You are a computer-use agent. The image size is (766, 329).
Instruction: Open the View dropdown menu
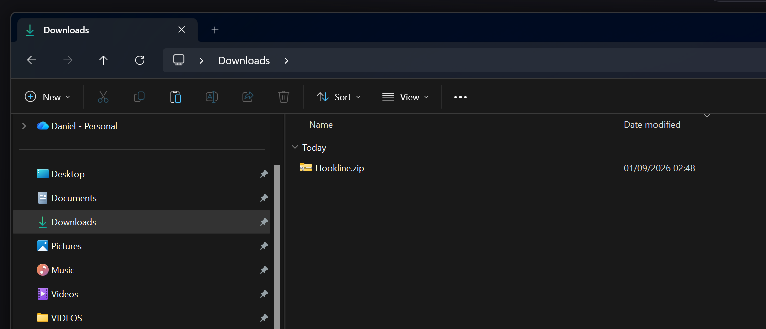point(405,97)
